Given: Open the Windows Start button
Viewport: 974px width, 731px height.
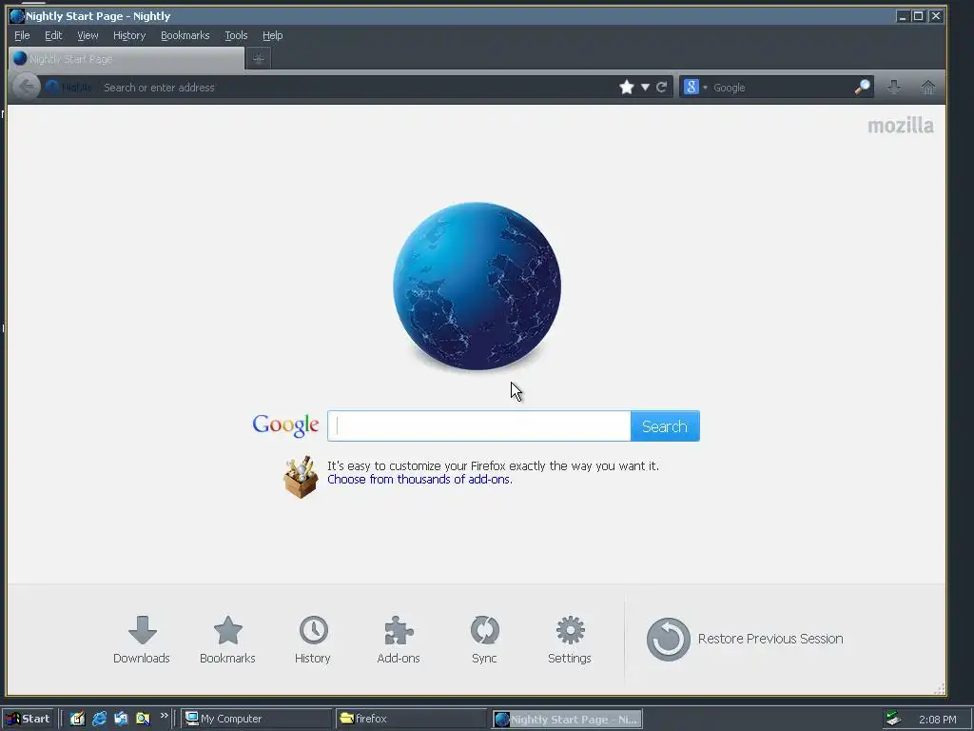Looking at the screenshot, I should (x=29, y=719).
